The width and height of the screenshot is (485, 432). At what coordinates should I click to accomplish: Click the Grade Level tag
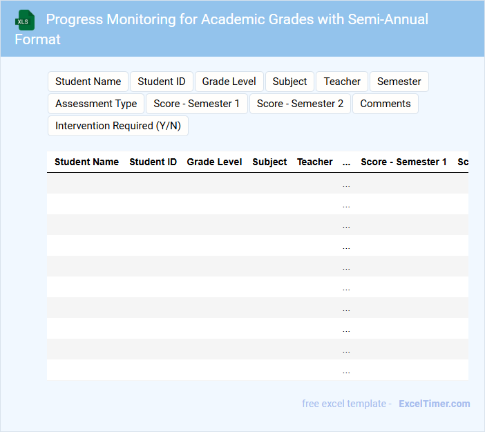229,82
